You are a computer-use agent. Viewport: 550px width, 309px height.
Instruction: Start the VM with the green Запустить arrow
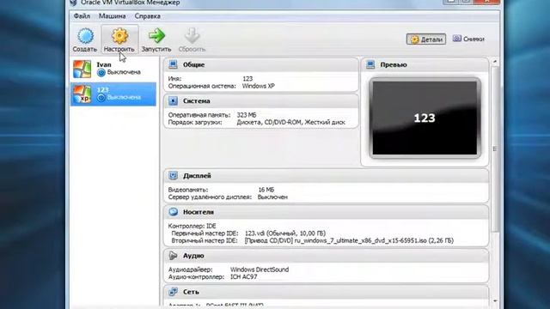156,35
